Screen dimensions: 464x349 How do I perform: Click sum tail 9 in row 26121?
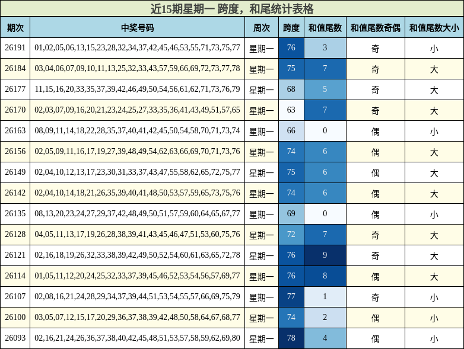pos(325,255)
